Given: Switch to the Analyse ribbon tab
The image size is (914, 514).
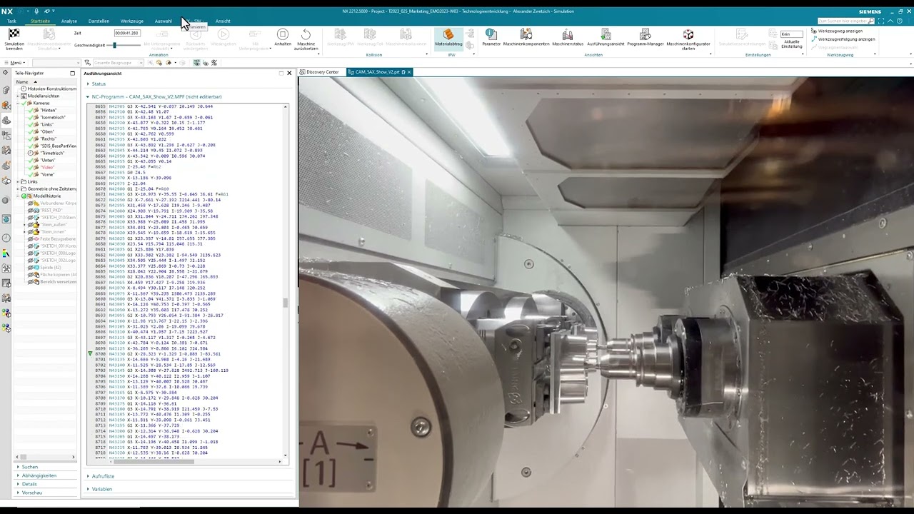Looking at the screenshot, I should [x=69, y=21].
